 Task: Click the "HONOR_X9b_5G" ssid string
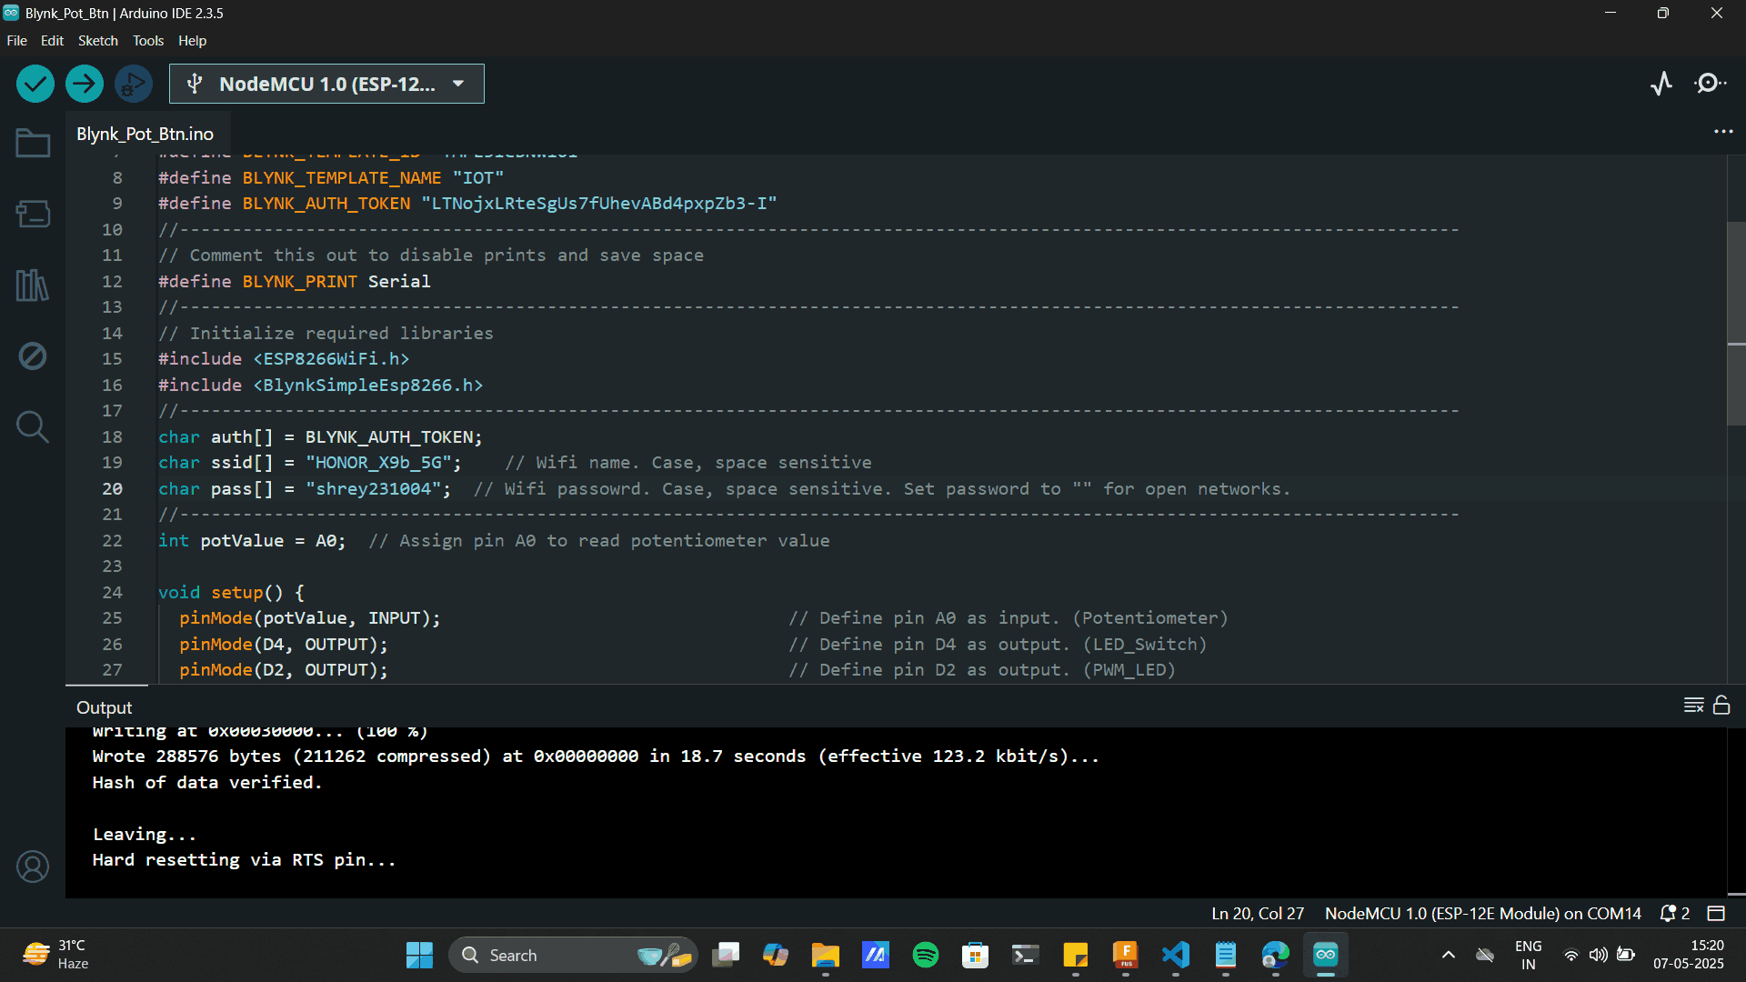(x=378, y=463)
